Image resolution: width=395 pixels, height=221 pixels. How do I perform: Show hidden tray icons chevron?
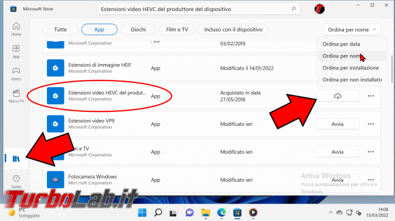tap(331, 213)
